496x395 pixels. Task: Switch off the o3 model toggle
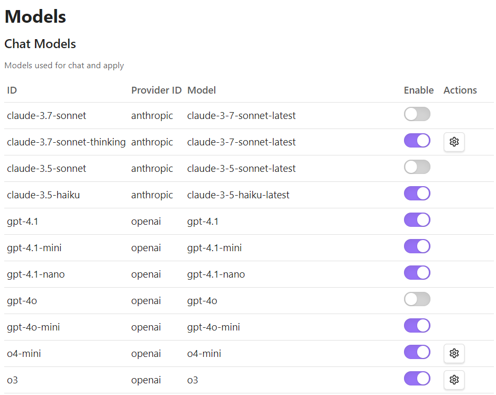(417, 379)
